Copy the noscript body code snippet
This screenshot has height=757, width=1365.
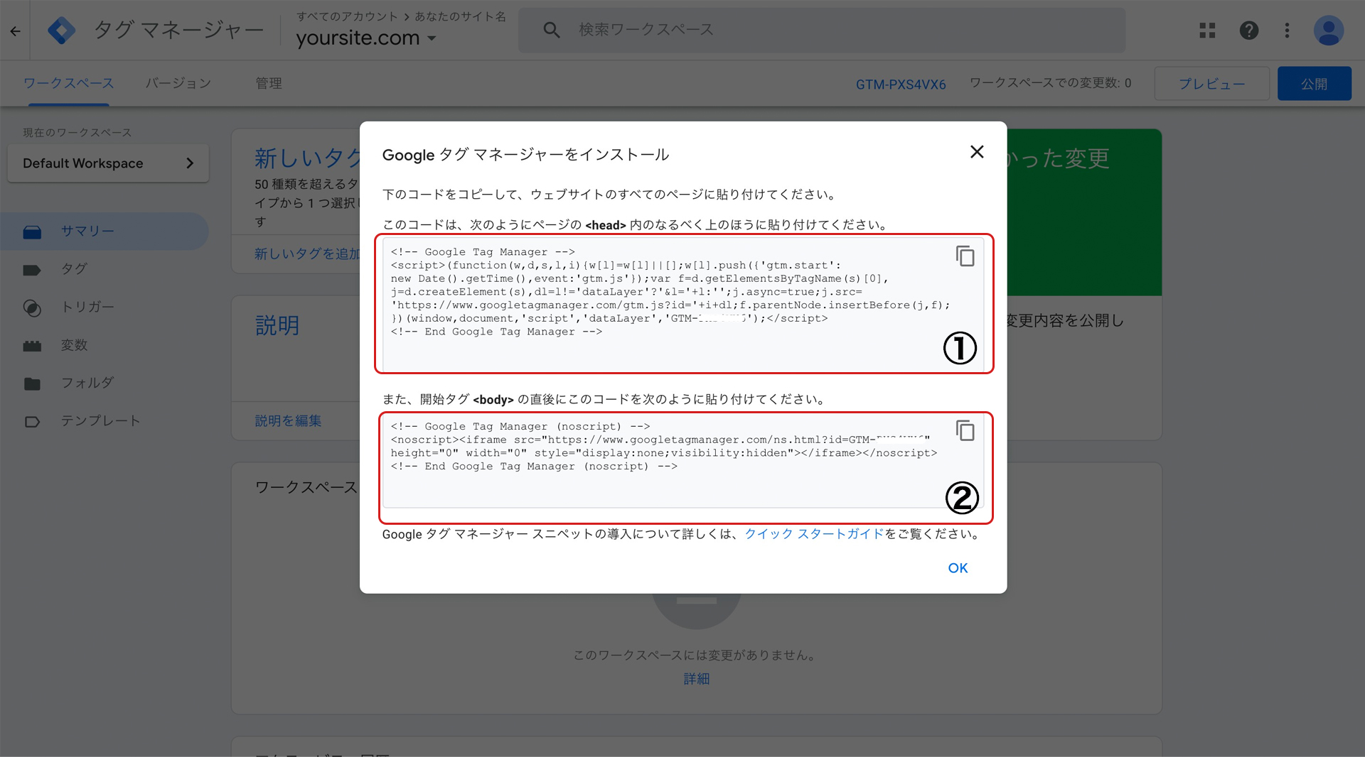(x=965, y=430)
